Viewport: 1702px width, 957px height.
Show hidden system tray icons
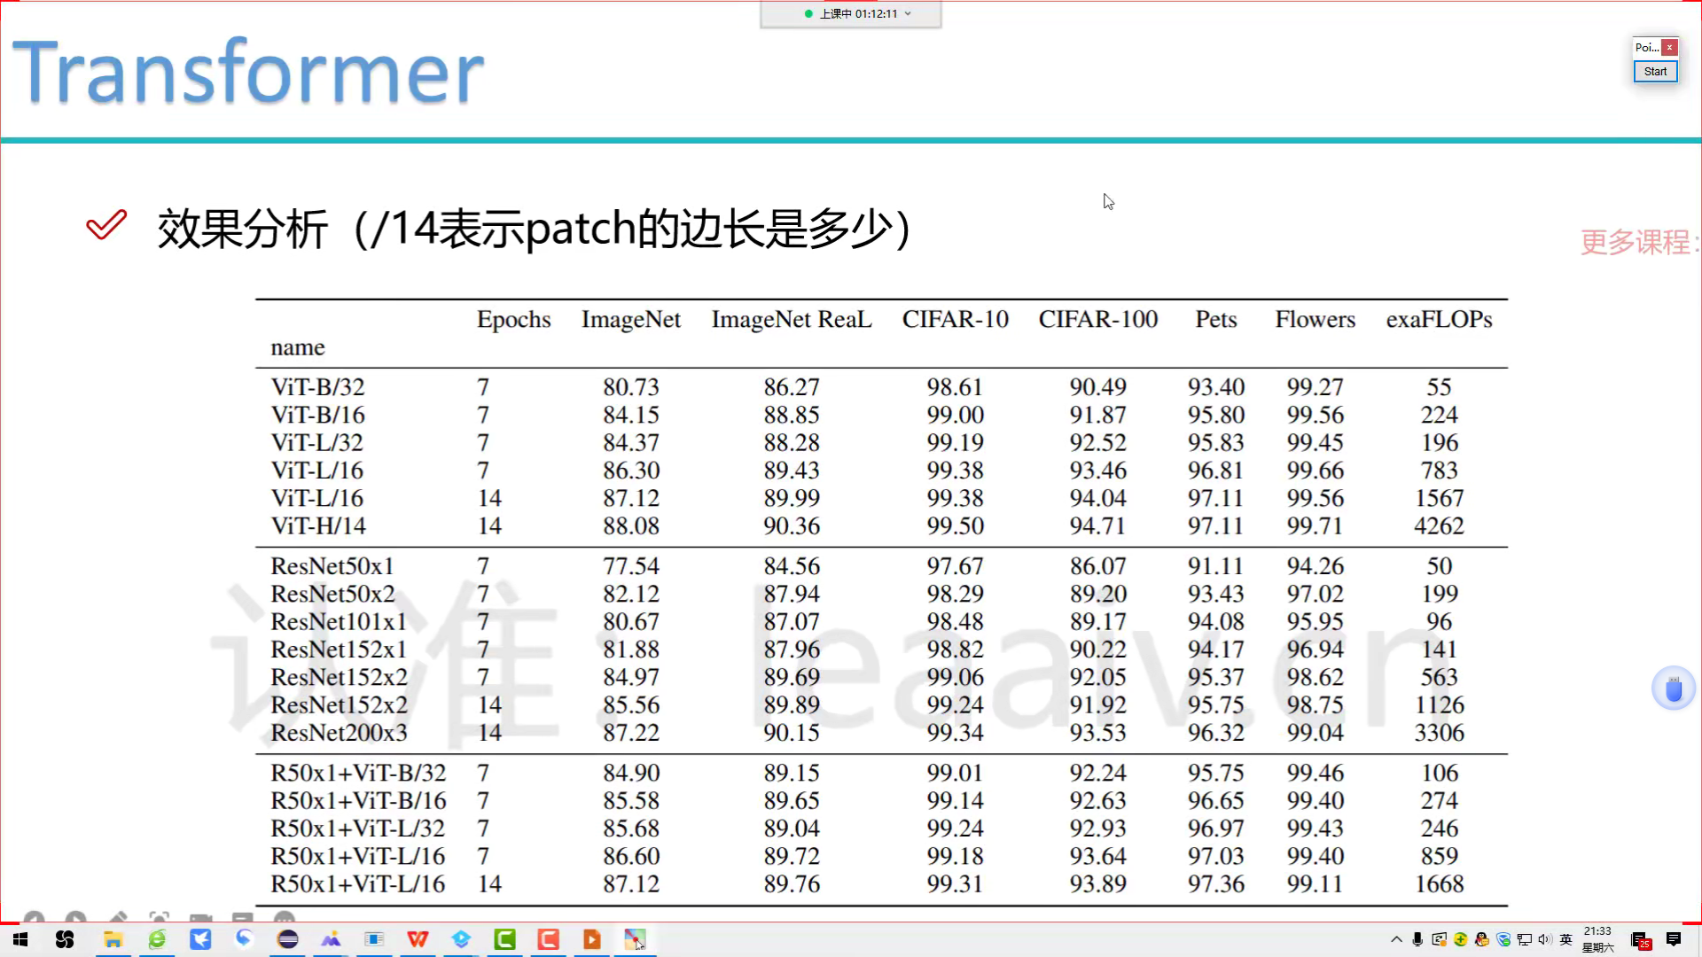point(1396,939)
